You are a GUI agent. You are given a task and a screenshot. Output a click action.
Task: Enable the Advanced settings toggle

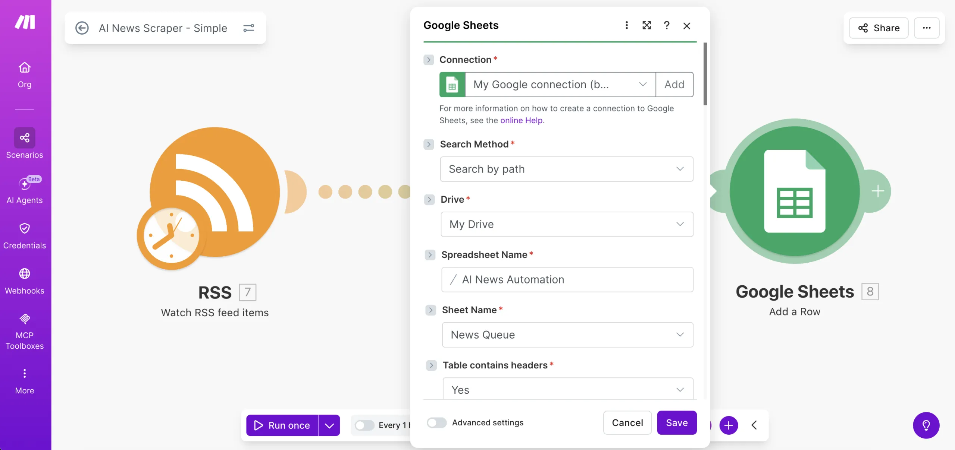(436, 423)
